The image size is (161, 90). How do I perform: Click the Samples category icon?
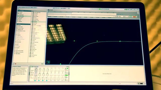pyautogui.click(x=18, y=21)
